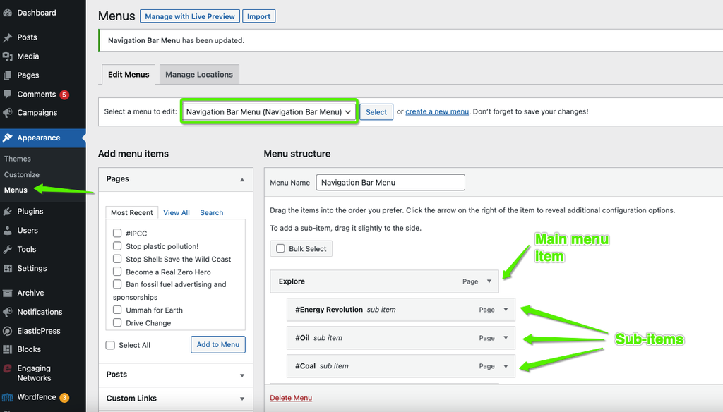
Task: Click the Pages sidebar icon
Action: tap(7, 75)
